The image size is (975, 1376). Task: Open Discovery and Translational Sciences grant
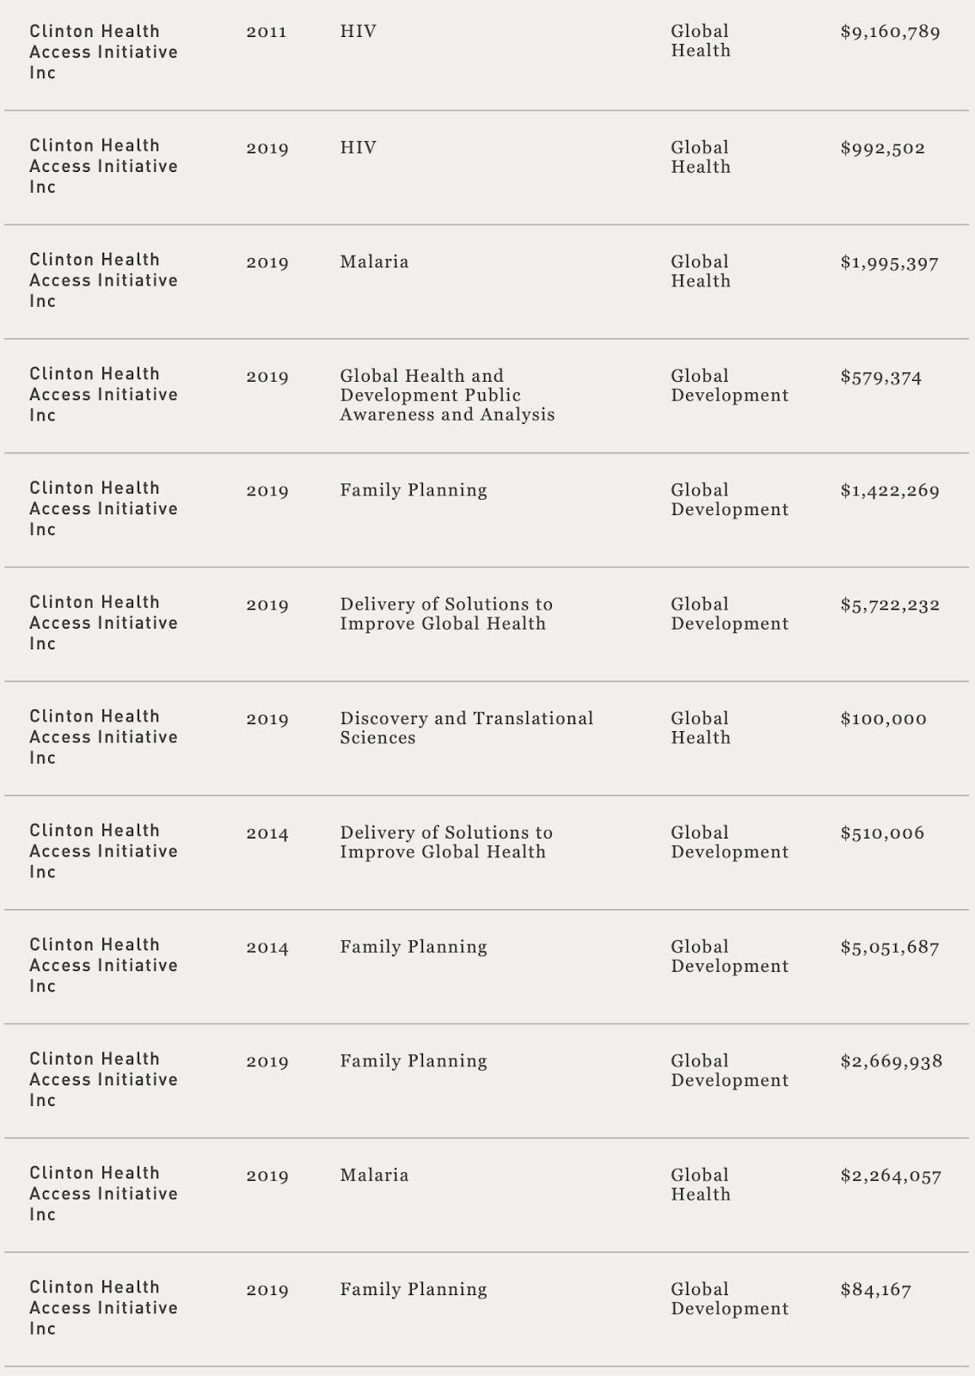(487, 739)
